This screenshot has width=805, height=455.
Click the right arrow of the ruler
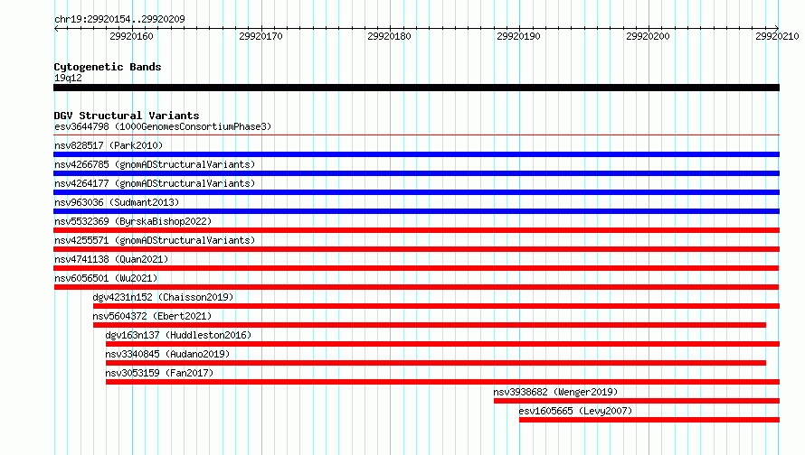777,29
